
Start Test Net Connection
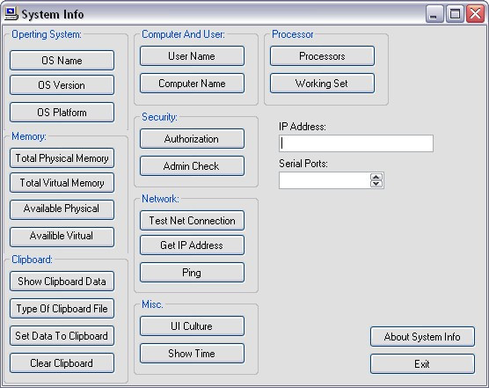pos(192,221)
